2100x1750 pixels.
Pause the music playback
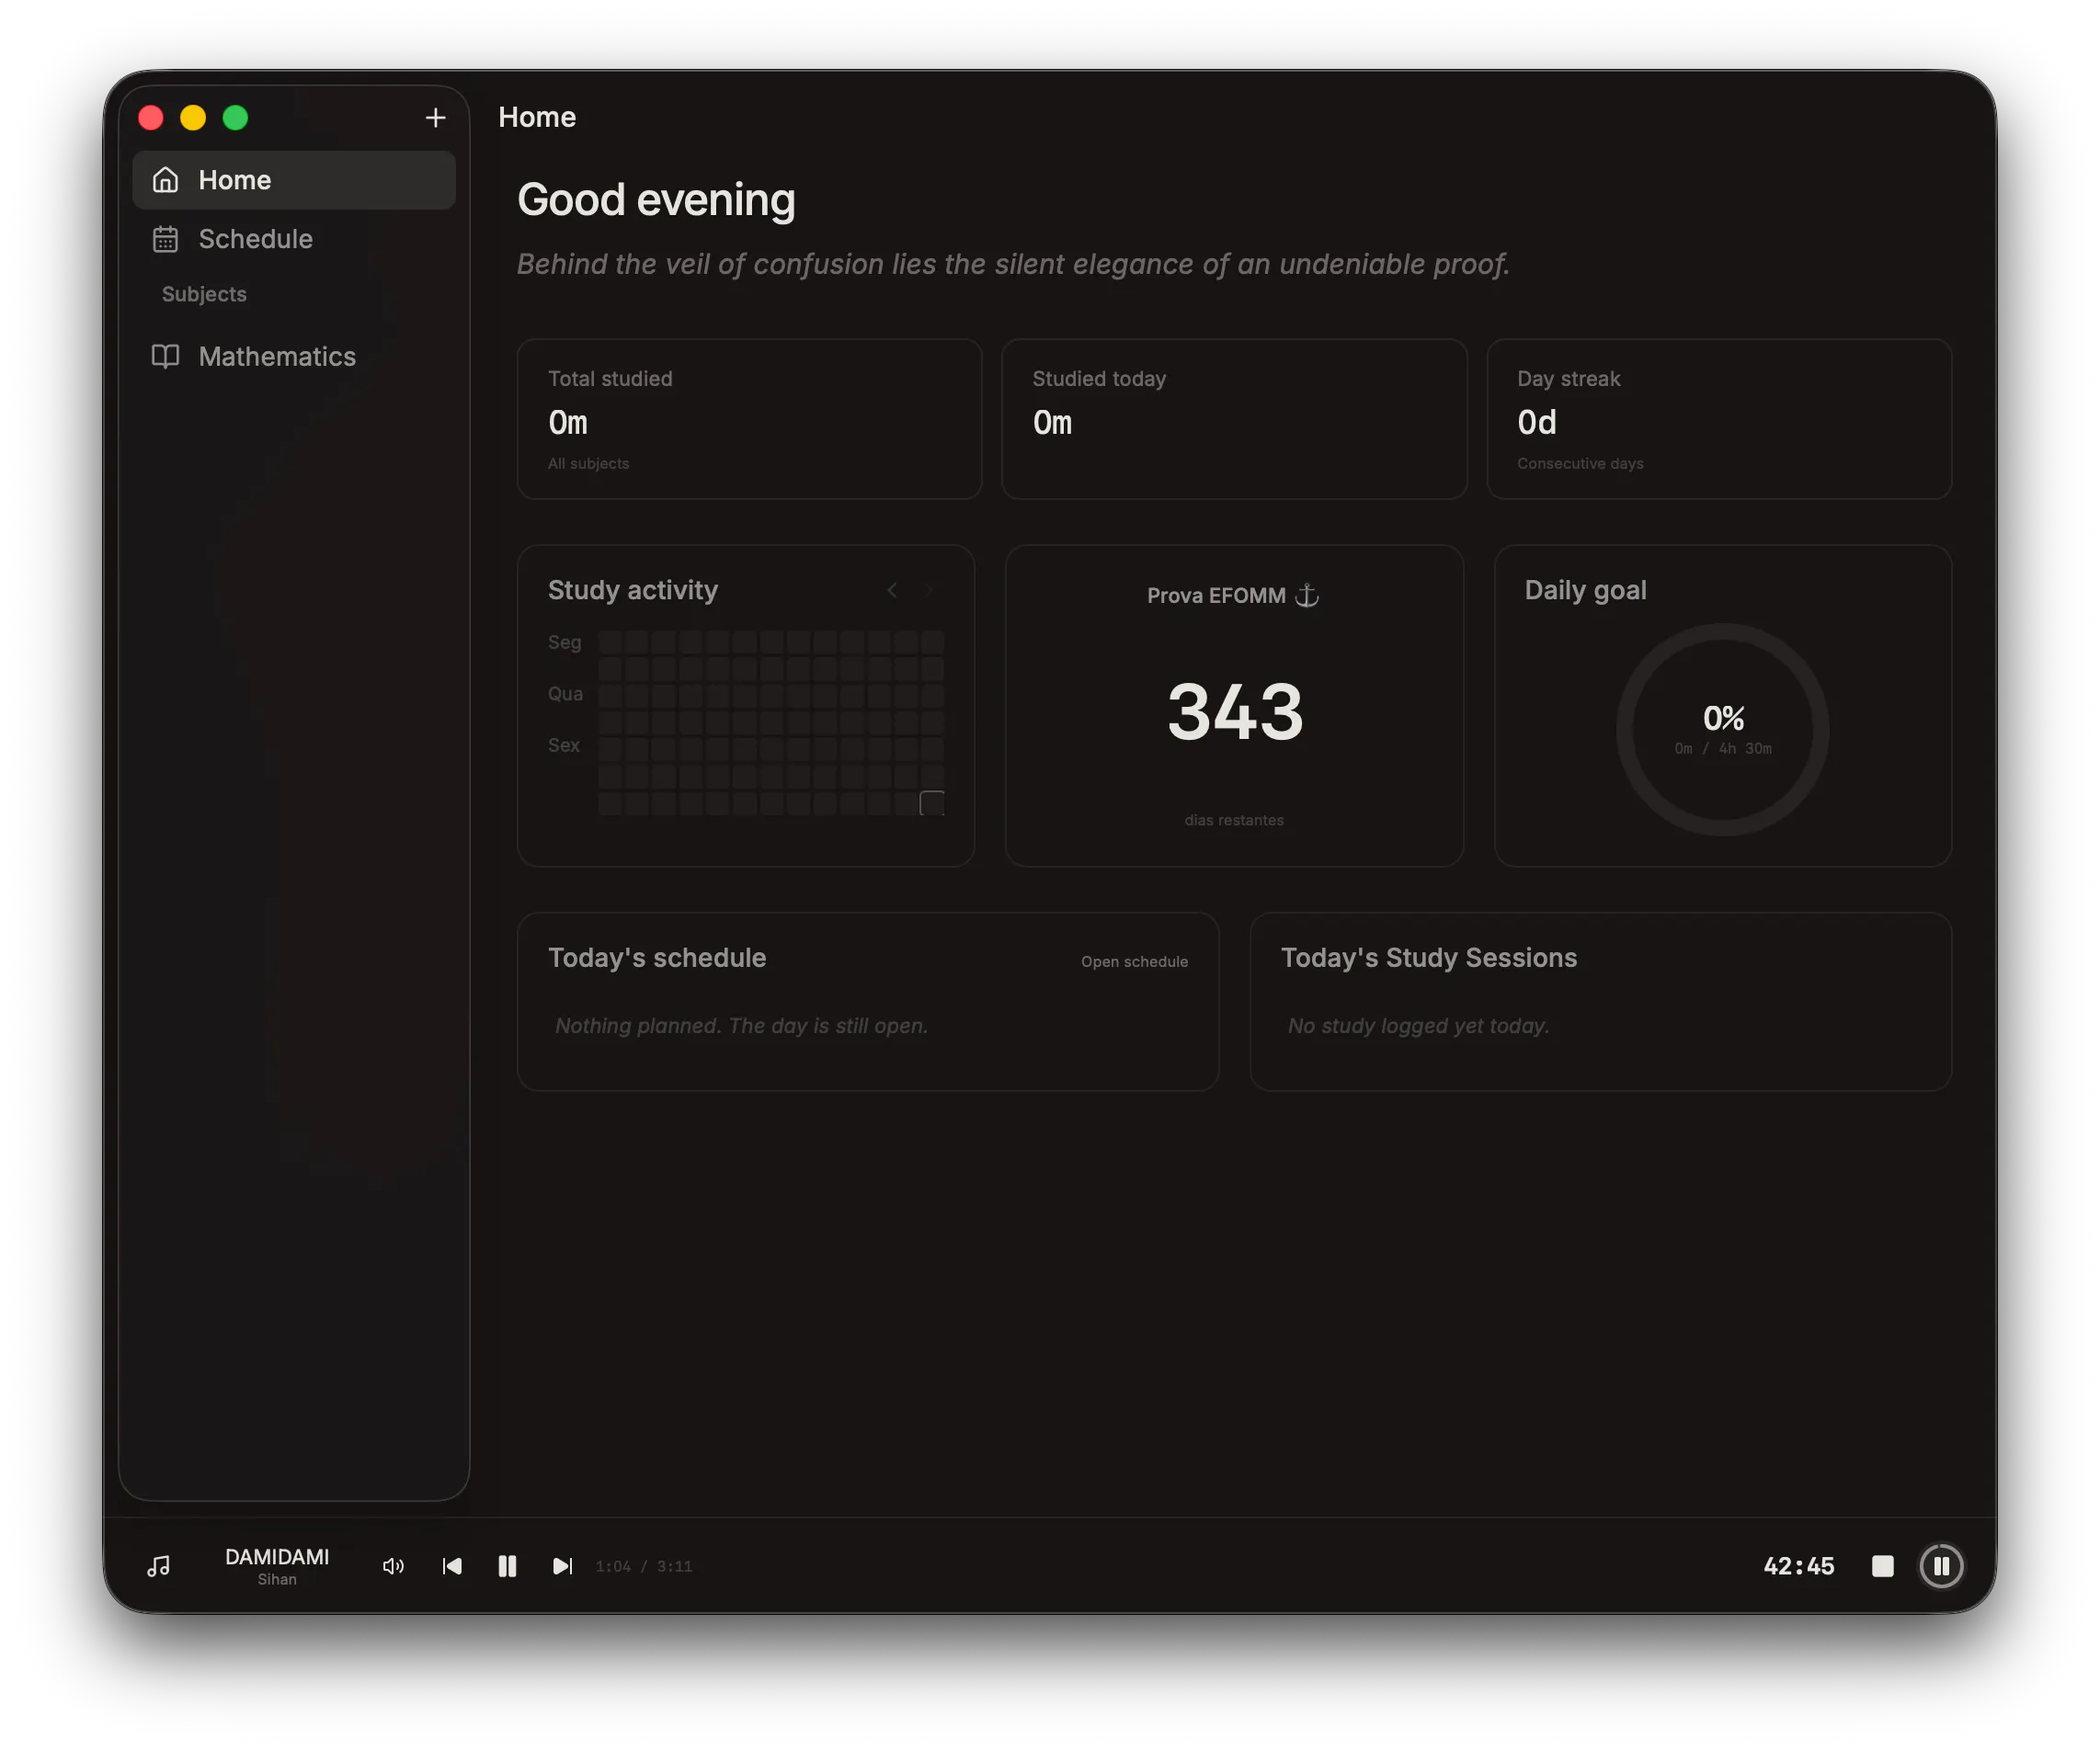coord(507,1566)
